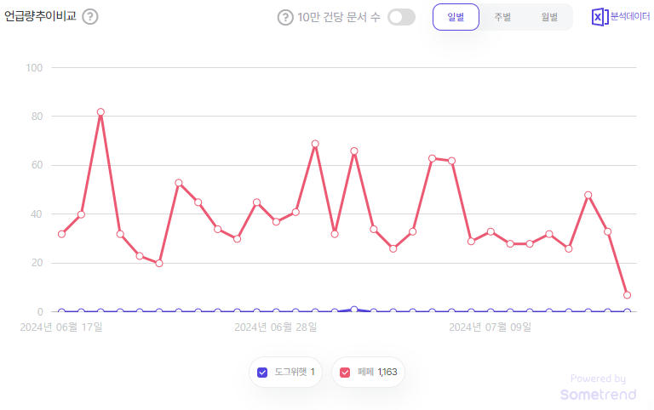
Task: Click help icon next to 10만 건당 문서 수
Action: tap(285, 17)
